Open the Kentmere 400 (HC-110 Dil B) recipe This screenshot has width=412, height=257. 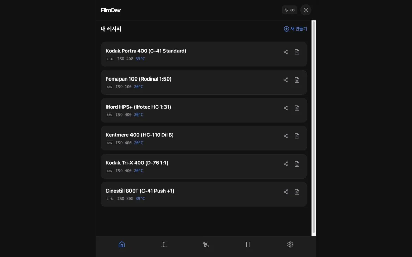pyautogui.click(x=204, y=138)
